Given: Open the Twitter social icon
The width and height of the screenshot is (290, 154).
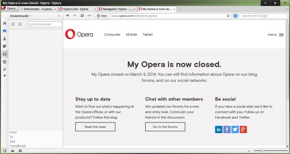Looking at the screenshot, I should pyautogui.click(x=235, y=129).
